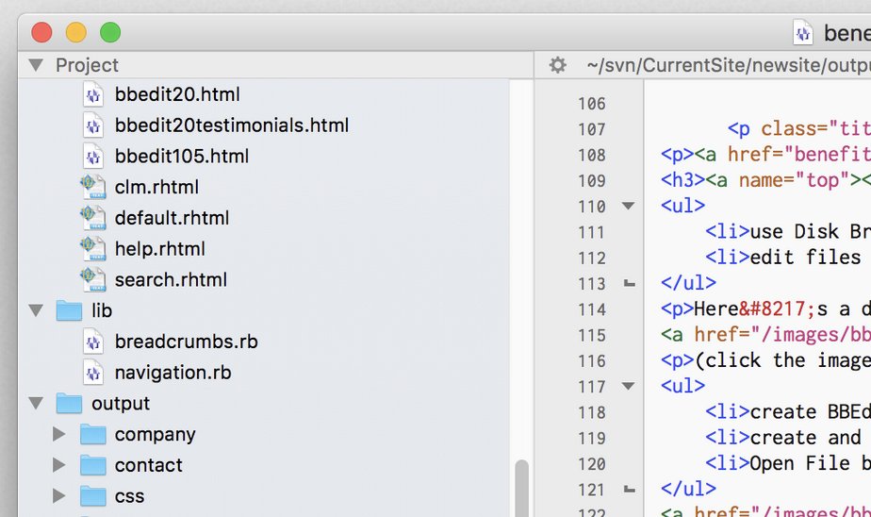
Task: Open the gear menu in navigation bar
Action: pyautogui.click(x=558, y=65)
